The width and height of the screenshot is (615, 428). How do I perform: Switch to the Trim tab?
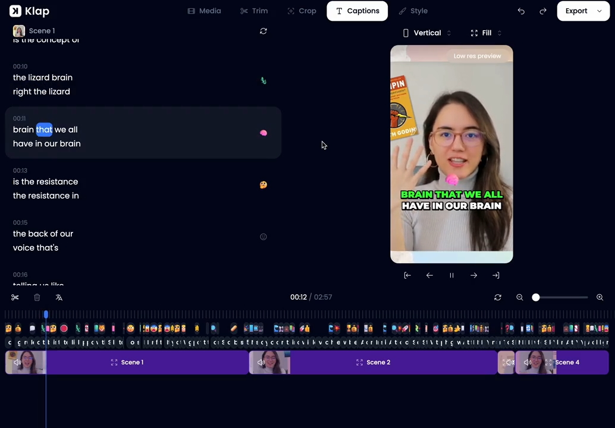point(254,11)
